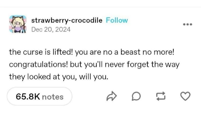Like the post with the heart icon

tap(185, 96)
